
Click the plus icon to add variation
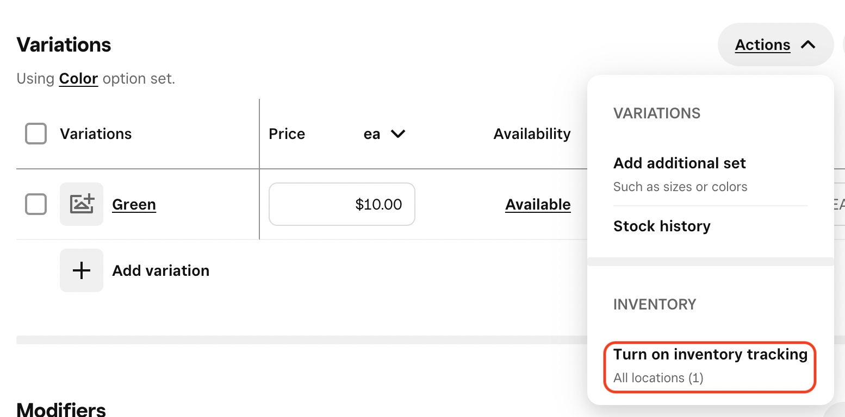tap(82, 270)
